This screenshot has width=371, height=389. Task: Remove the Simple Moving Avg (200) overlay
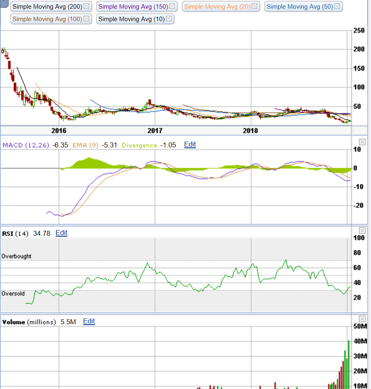click(86, 7)
